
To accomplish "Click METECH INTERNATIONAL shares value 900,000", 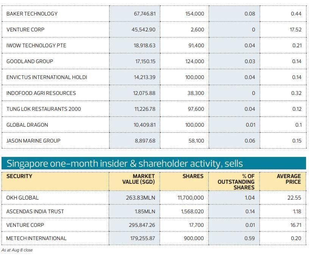I will tap(193, 238).
